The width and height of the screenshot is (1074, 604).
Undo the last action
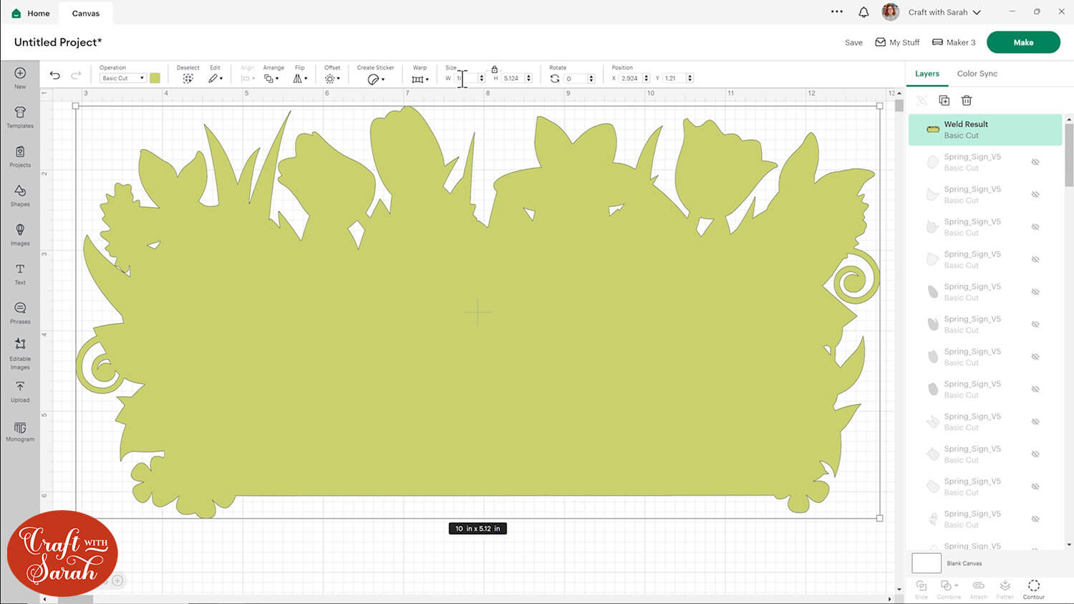click(55, 75)
